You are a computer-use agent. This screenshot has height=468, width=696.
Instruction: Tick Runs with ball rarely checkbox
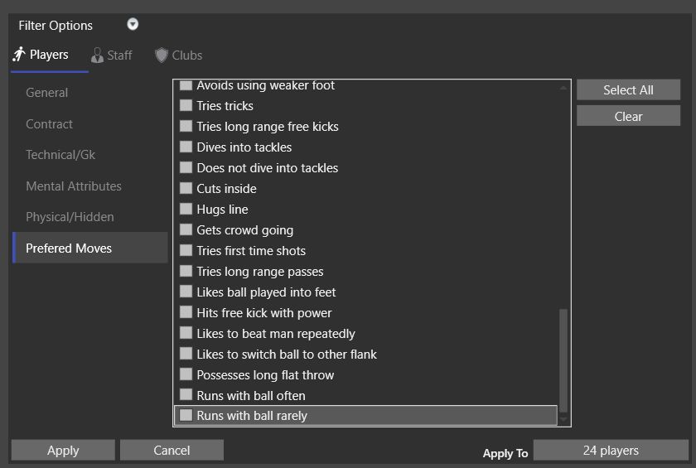coord(186,415)
